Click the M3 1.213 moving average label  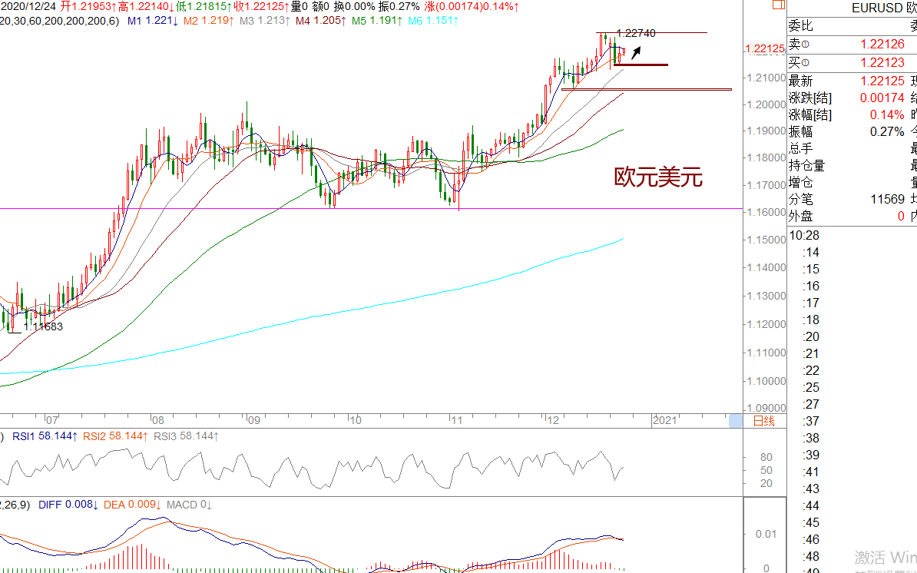coord(265,21)
